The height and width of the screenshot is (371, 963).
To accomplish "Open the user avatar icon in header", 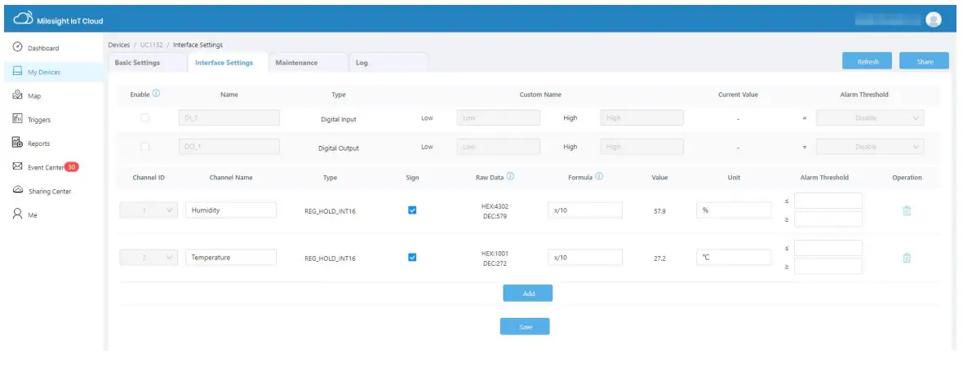I will pos(934,20).
